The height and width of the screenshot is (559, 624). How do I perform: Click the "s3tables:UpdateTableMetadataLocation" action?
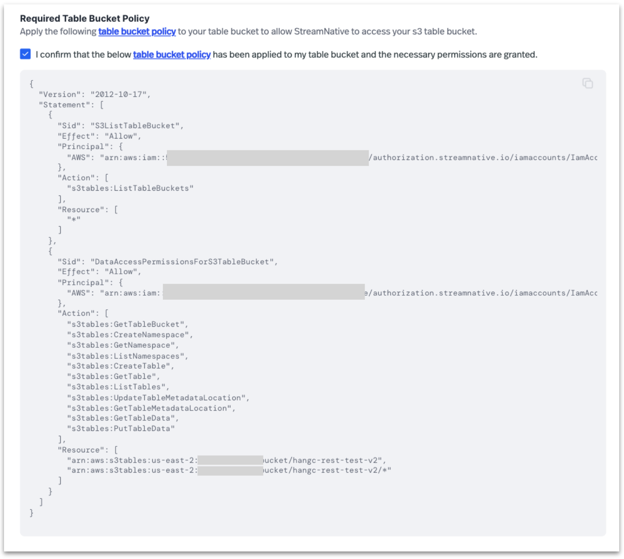[x=158, y=398]
